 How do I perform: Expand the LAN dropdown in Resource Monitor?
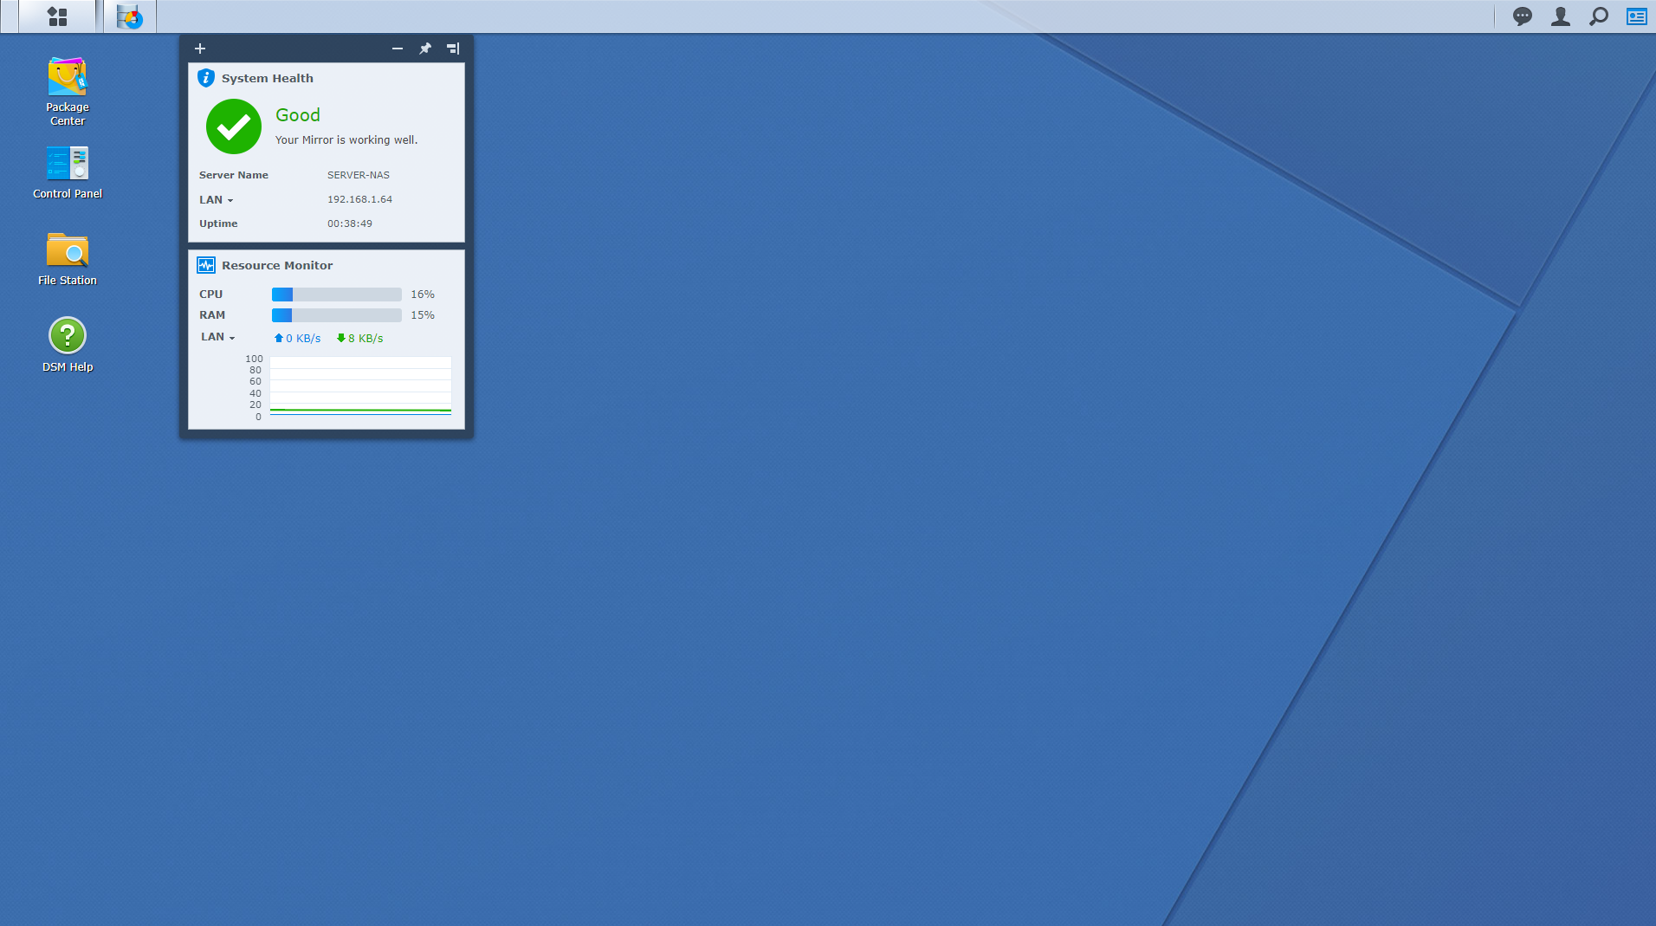[218, 337]
